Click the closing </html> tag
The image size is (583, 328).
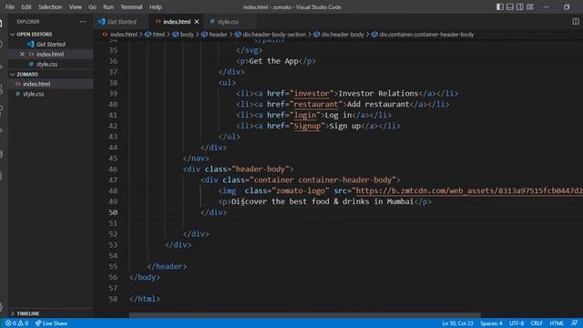[x=145, y=299]
